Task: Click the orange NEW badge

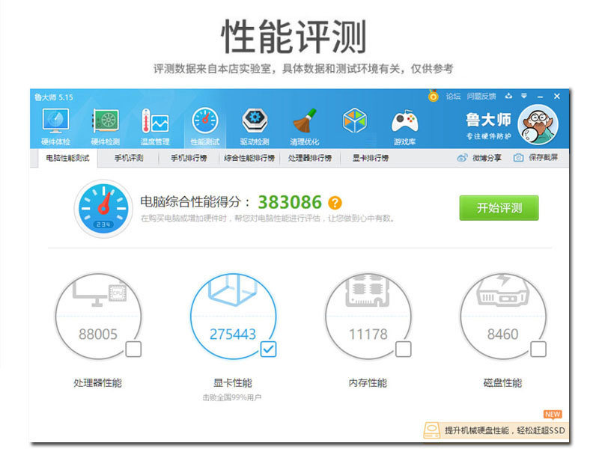Action: (x=553, y=415)
